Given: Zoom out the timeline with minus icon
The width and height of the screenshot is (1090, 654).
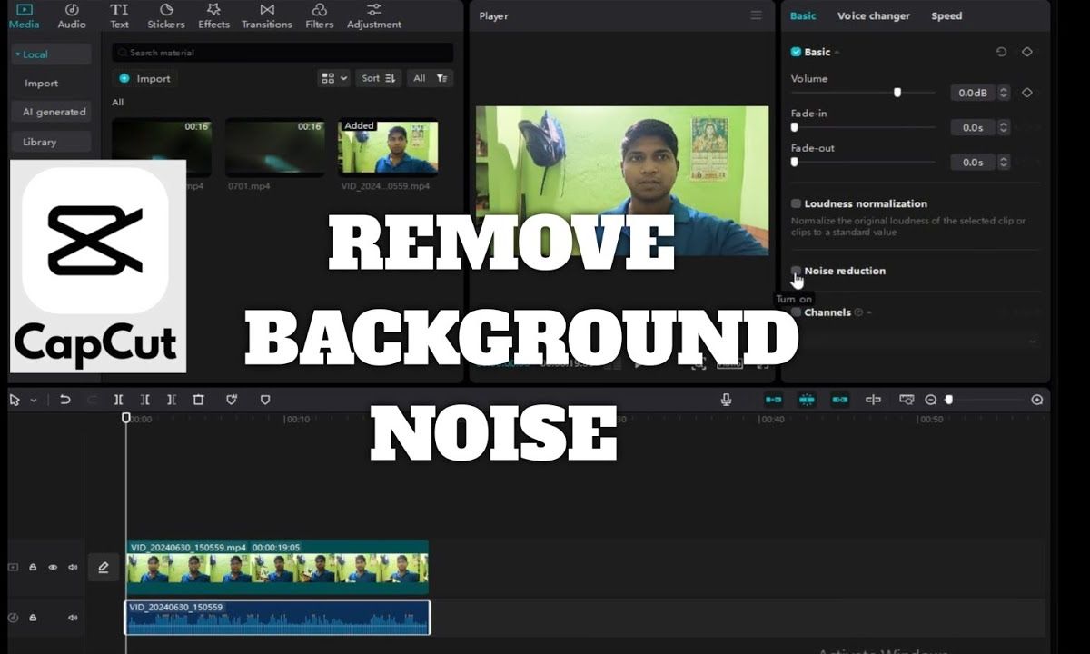Looking at the screenshot, I should pos(930,400).
